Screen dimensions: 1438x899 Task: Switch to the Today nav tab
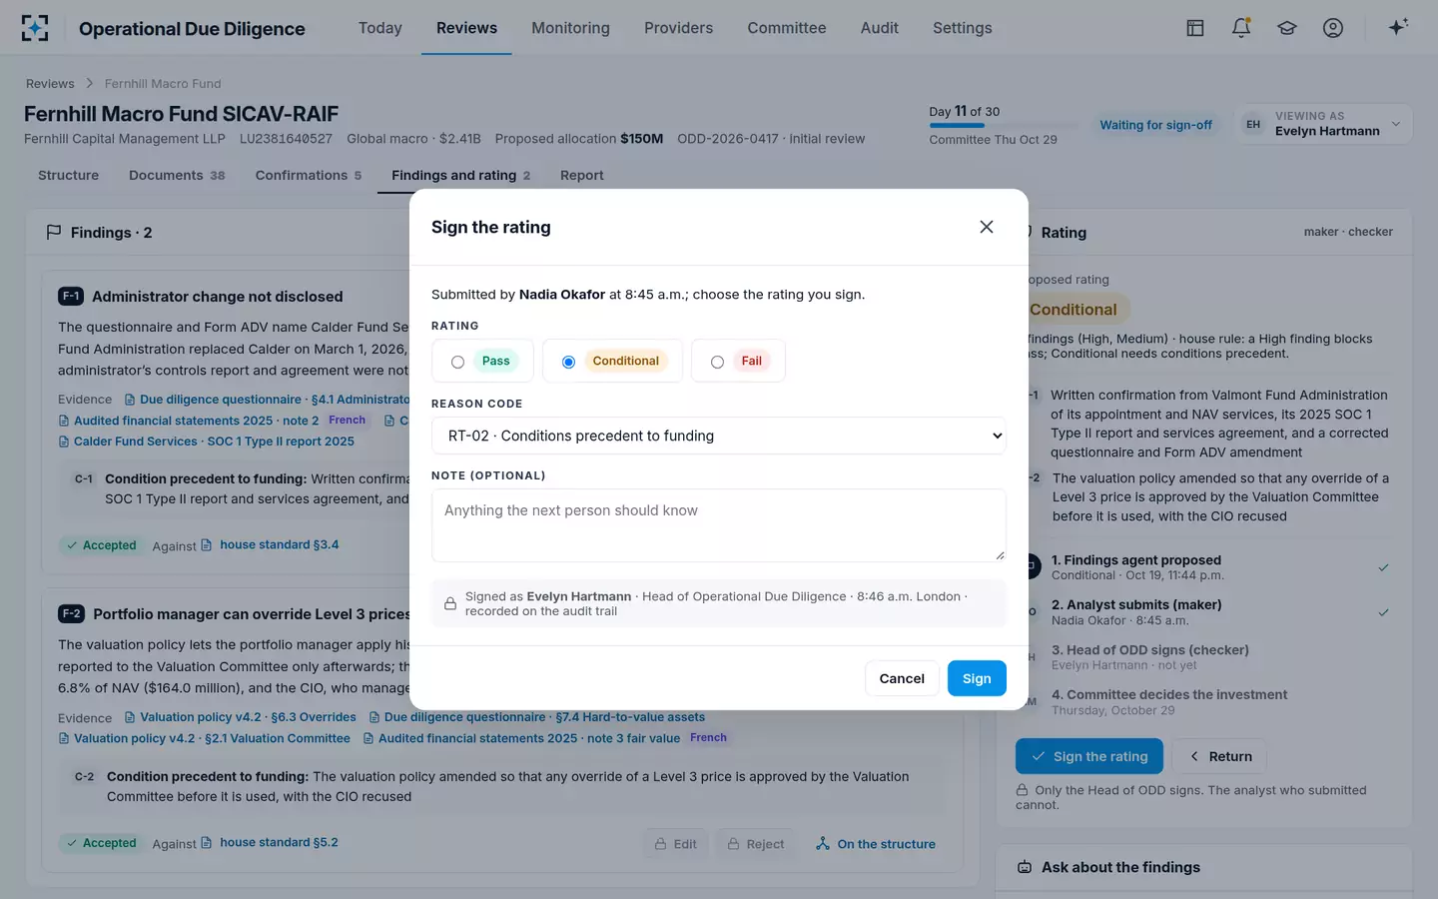click(x=380, y=28)
